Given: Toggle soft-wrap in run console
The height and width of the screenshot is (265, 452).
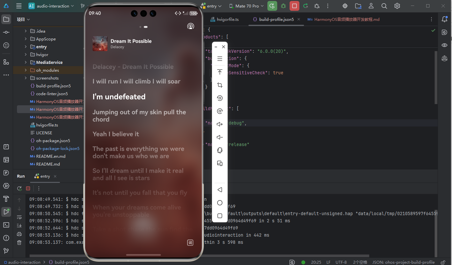Looking at the screenshot, I should coord(19,217).
